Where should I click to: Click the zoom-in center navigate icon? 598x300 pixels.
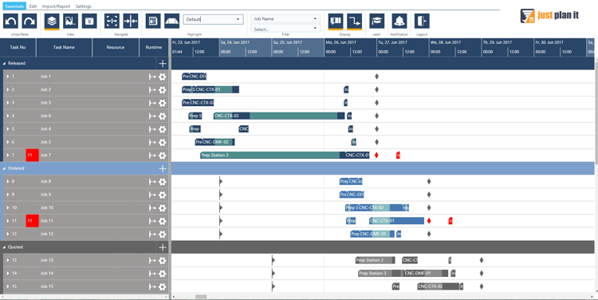pos(131,21)
